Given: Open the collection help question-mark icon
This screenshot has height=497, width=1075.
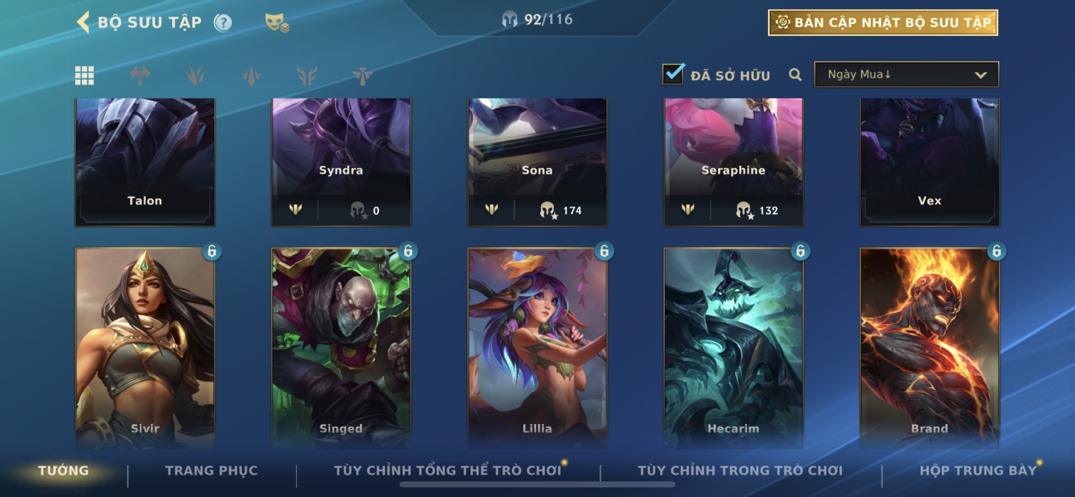Looking at the screenshot, I should pyautogui.click(x=223, y=22).
